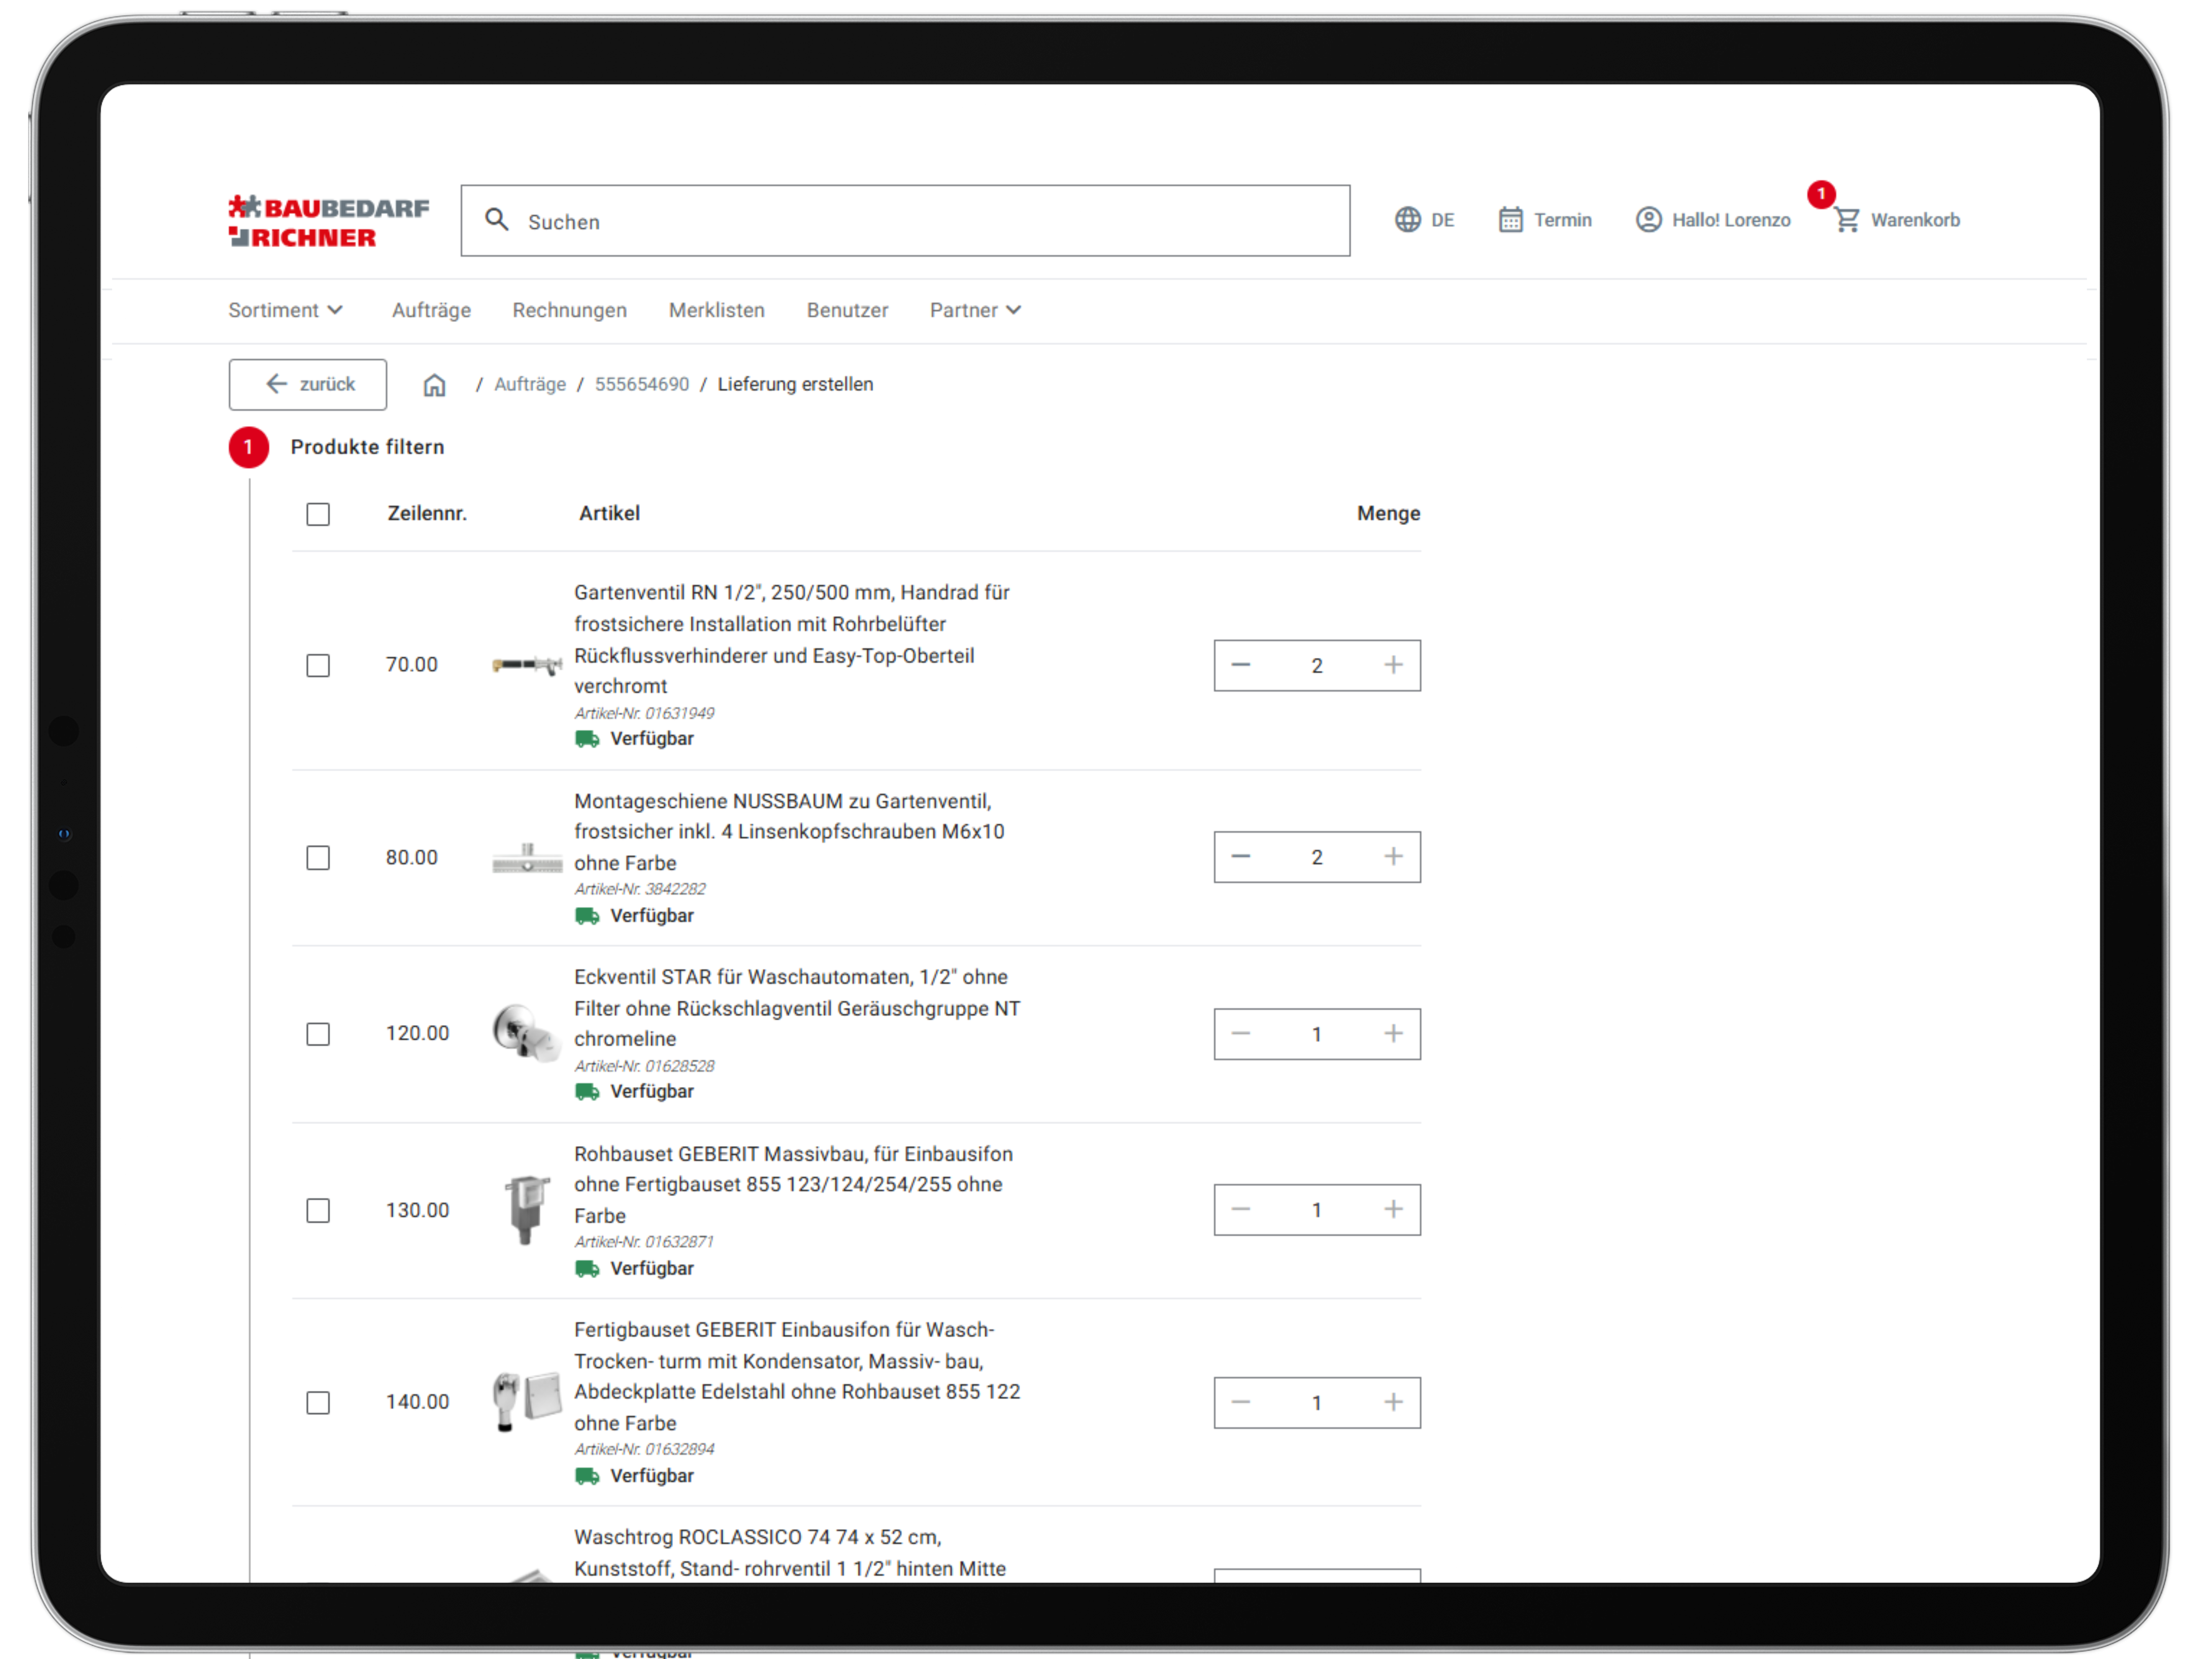
Task: Click quantity value for Fertigbauset GEBERIT row
Action: click(x=1317, y=1403)
